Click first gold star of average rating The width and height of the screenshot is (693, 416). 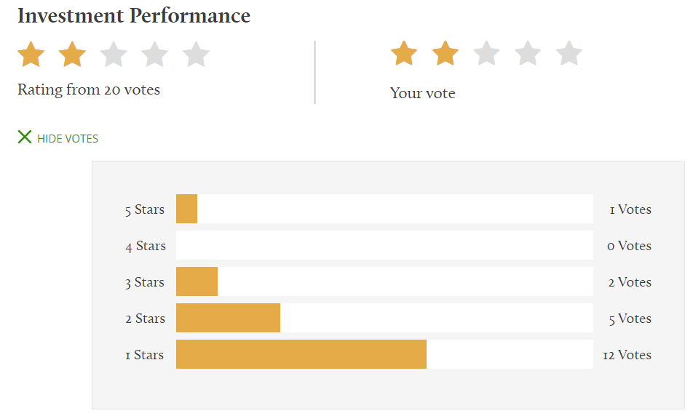point(31,55)
